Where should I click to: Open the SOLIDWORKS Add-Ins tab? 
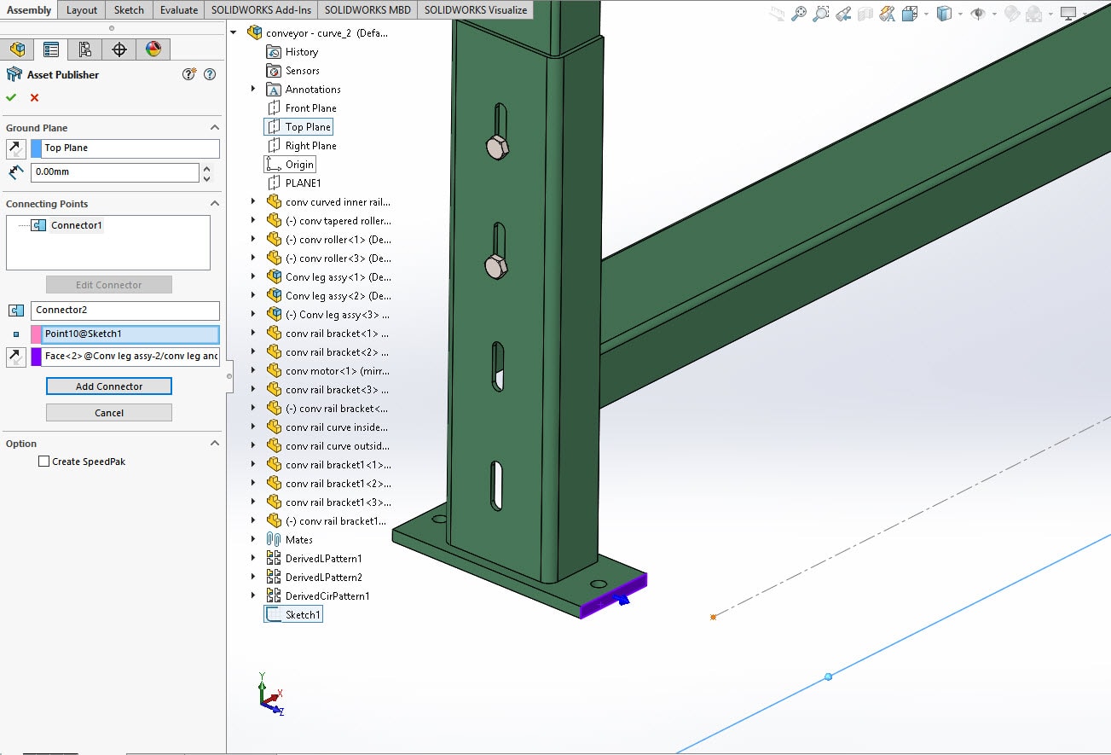pos(261,10)
